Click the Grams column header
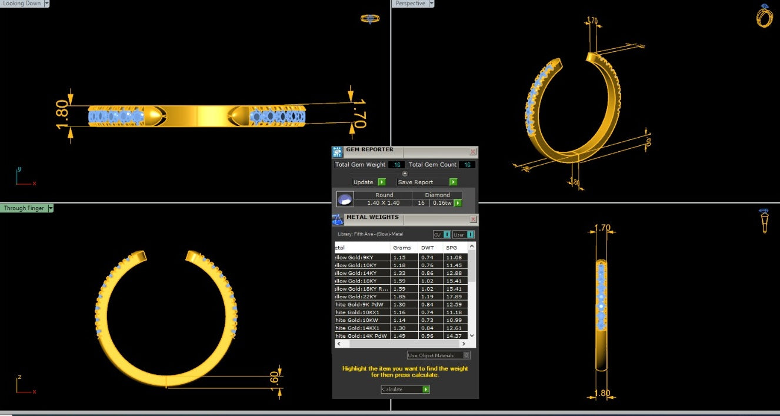780x416 pixels. (402, 248)
